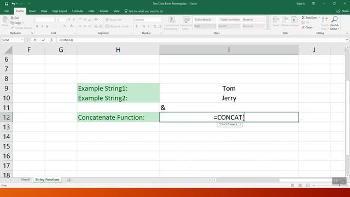Screen dimensions: 350x197
Task: Open the font size dropdown
Action: point(65,20)
